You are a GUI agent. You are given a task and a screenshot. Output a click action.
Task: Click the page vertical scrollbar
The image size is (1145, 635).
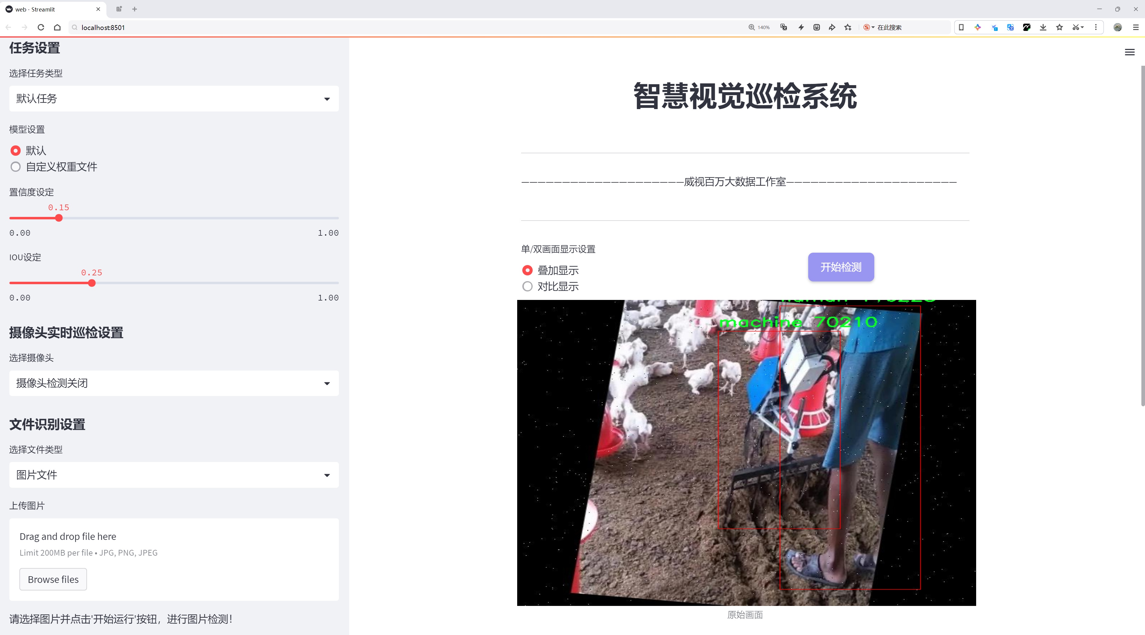pyautogui.click(x=1142, y=235)
